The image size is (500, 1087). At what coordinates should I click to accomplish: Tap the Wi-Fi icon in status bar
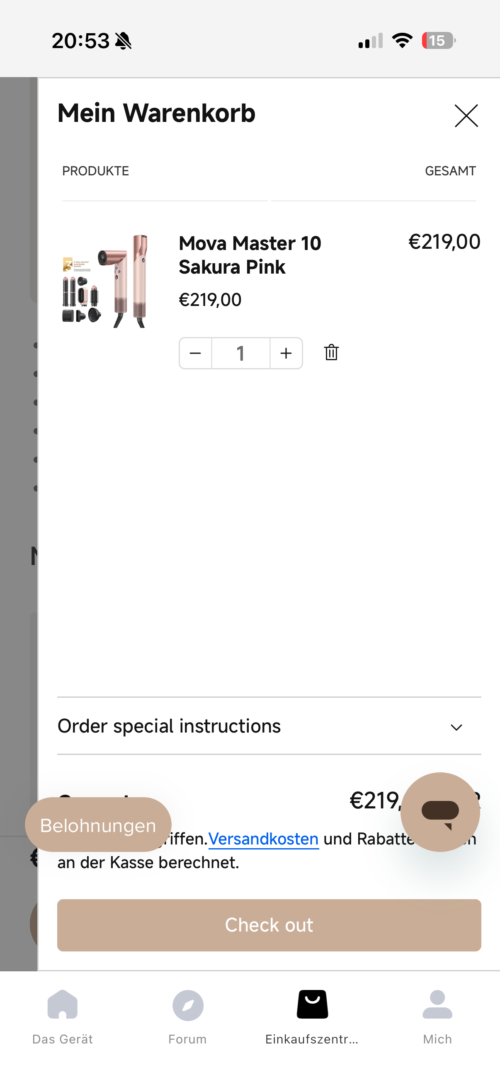click(x=402, y=41)
